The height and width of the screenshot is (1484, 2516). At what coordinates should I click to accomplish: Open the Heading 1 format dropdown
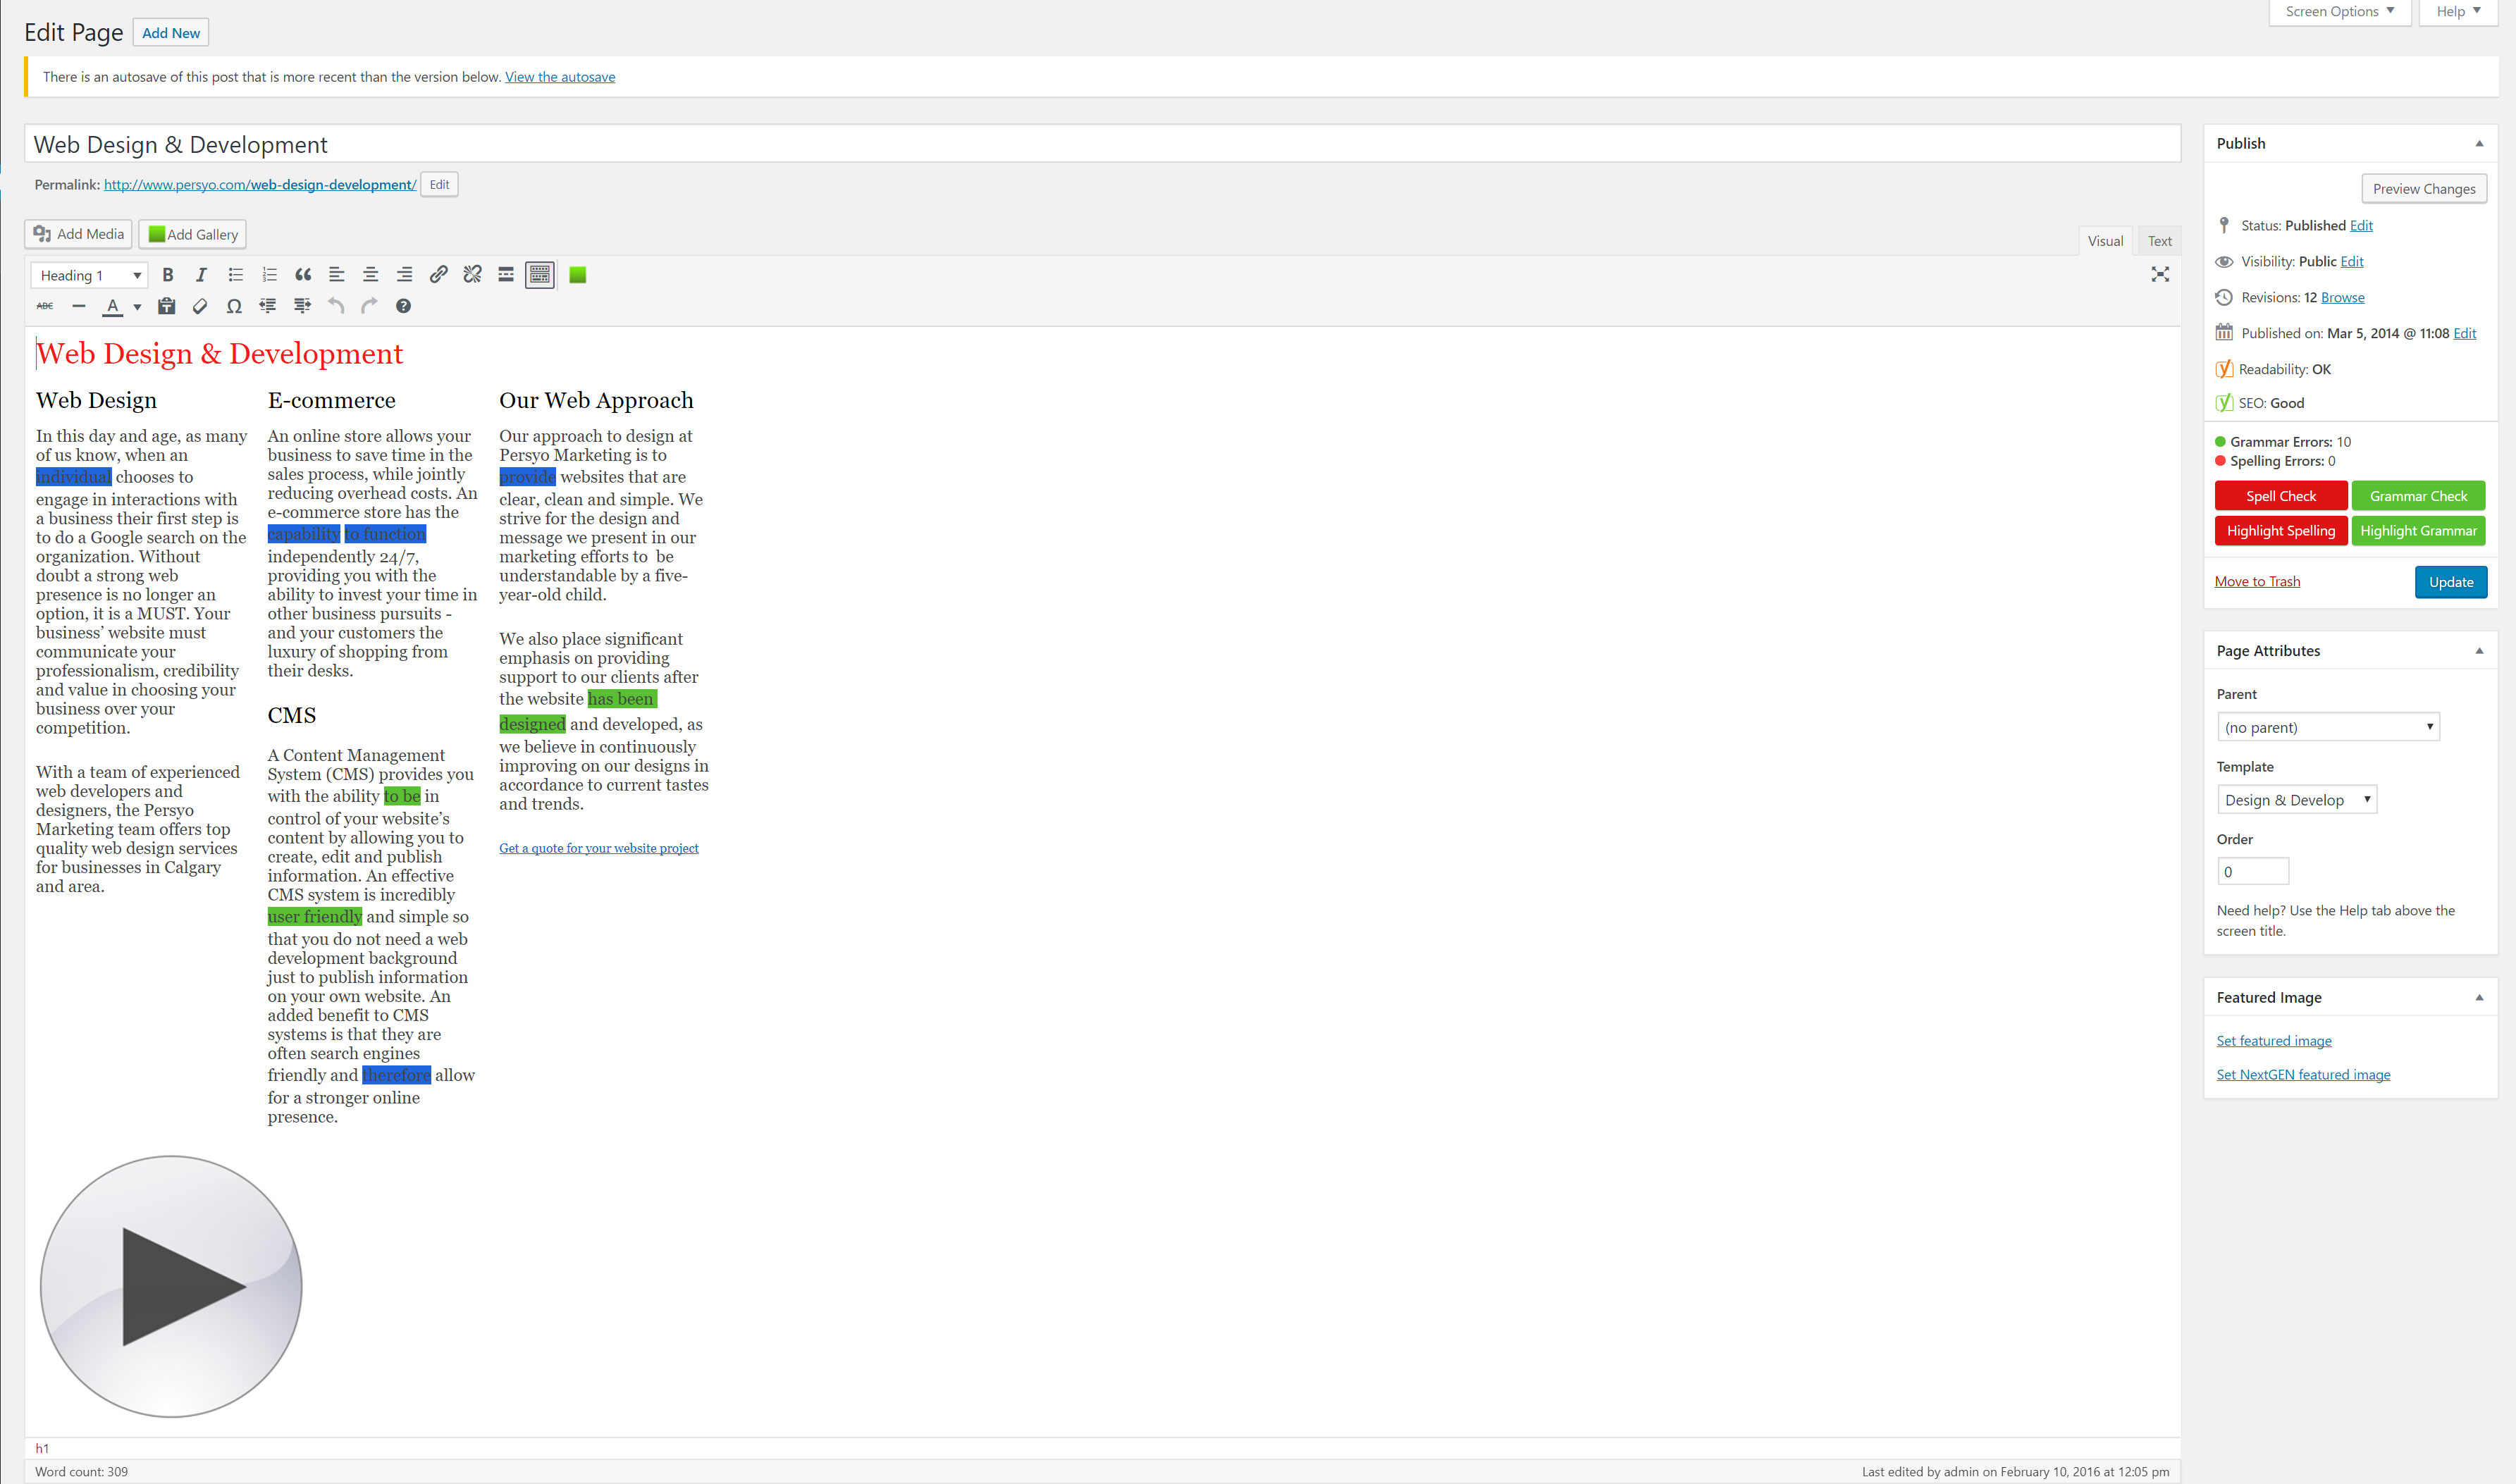pos(90,276)
